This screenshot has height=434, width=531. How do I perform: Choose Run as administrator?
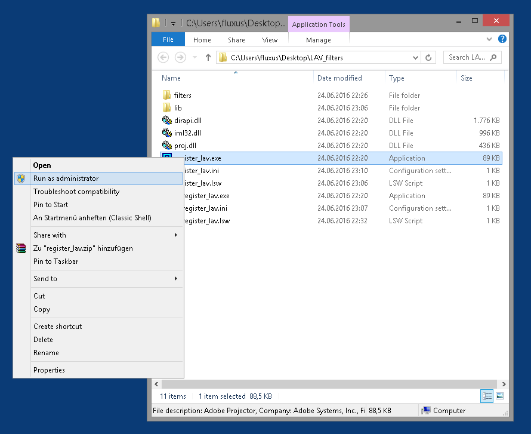pyautogui.click(x=66, y=178)
